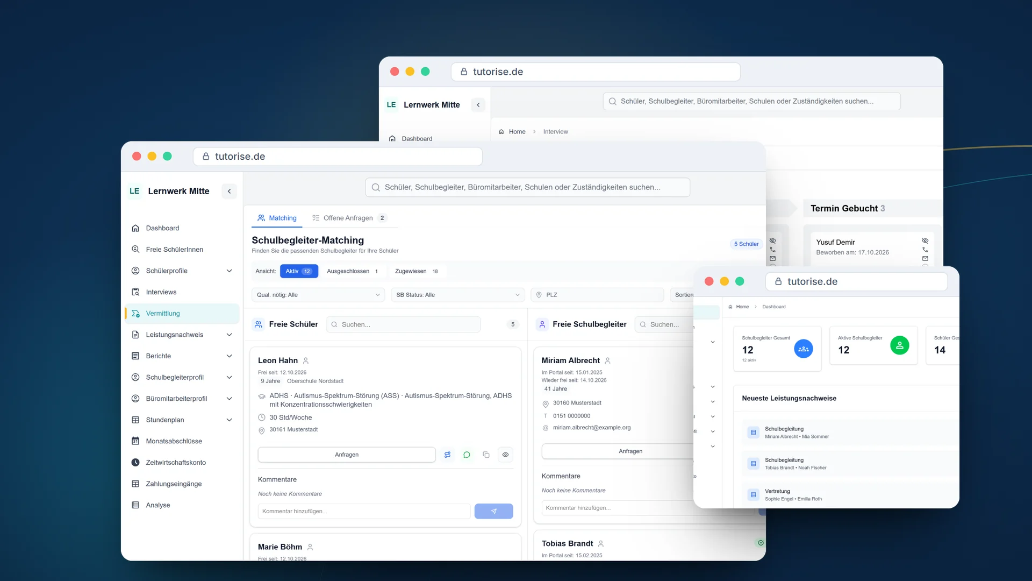The height and width of the screenshot is (581, 1032).
Task: Select the Zugewiesen view filter
Action: pos(417,271)
